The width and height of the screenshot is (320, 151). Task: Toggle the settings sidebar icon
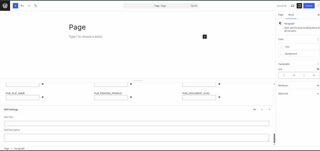tap(299, 6)
